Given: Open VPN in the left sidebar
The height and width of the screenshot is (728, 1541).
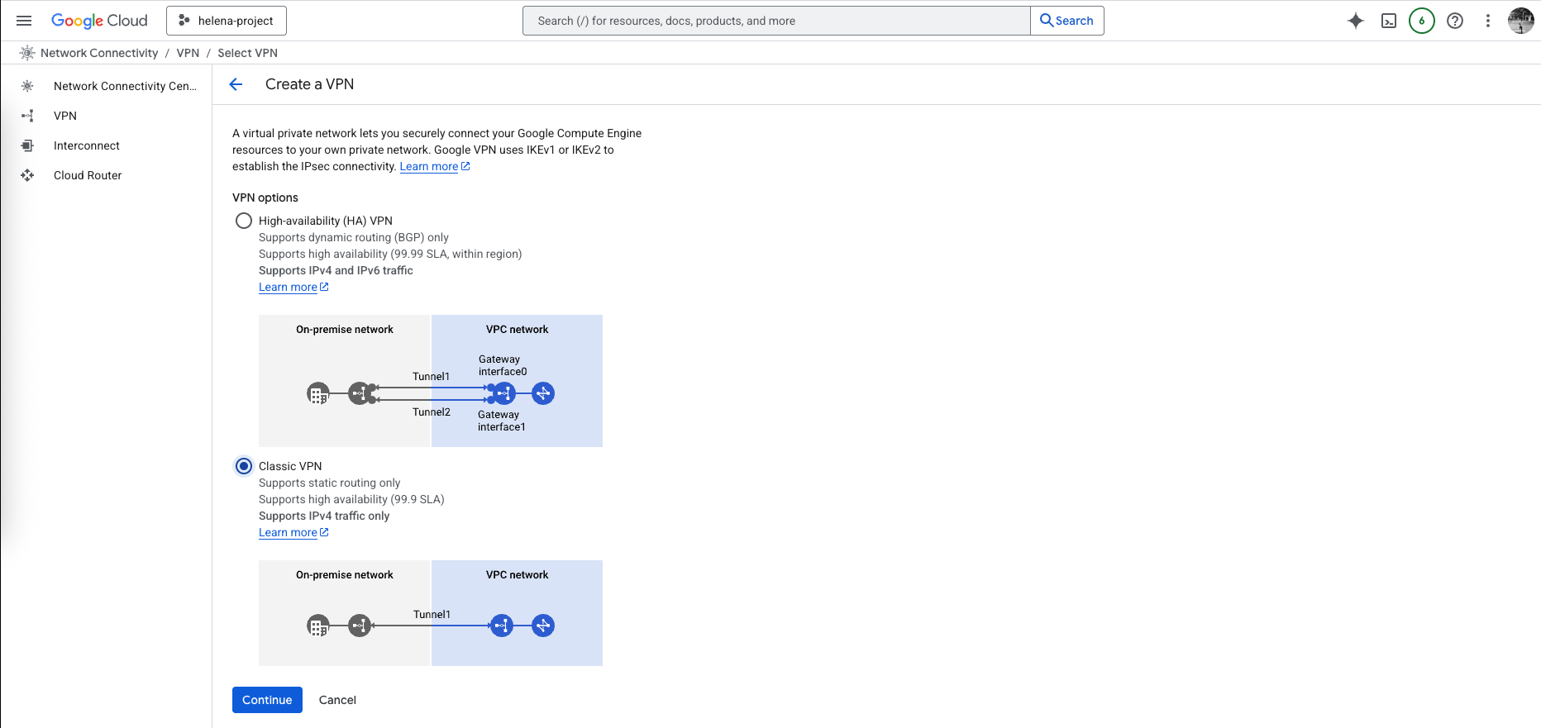Looking at the screenshot, I should [x=65, y=116].
